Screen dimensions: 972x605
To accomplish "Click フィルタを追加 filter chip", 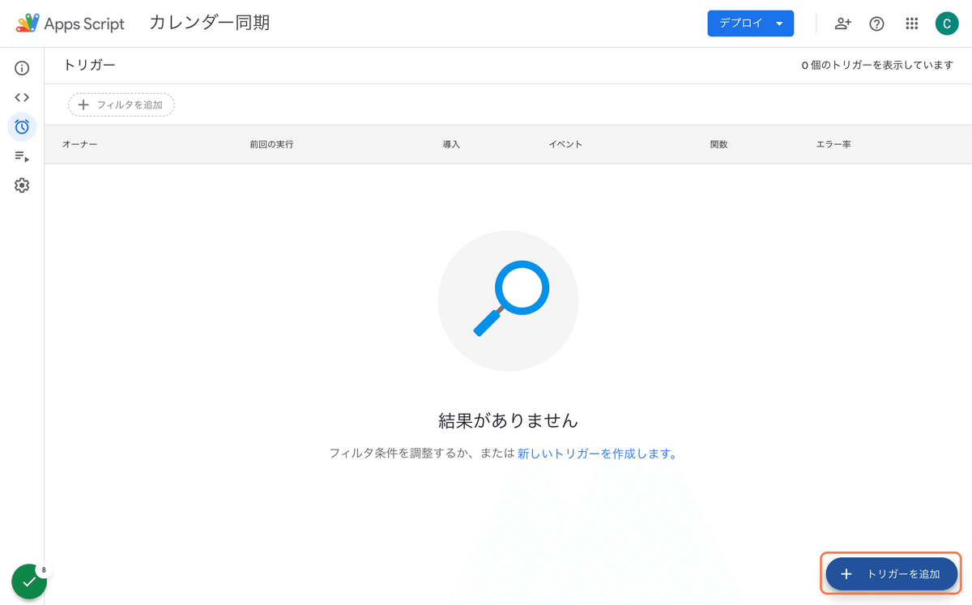I will (x=122, y=104).
